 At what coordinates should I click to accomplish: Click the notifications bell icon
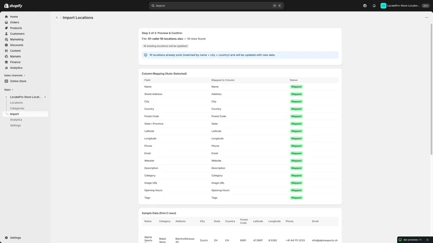pyautogui.click(x=374, y=6)
